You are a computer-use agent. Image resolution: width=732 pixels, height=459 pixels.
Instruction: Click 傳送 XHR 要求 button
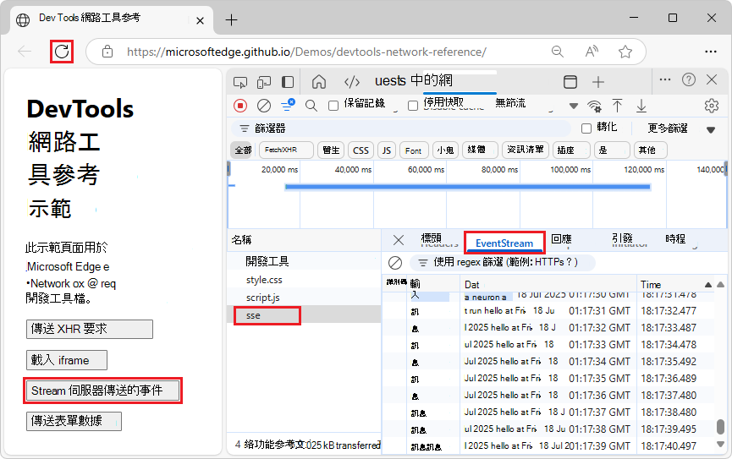(x=89, y=329)
